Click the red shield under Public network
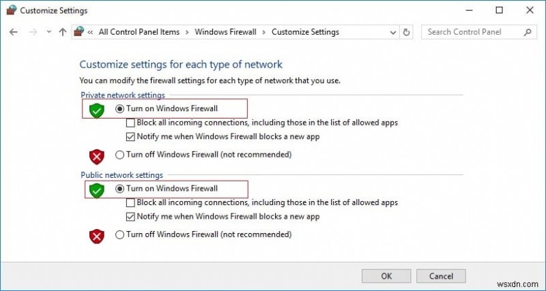Image resolution: width=546 pixels, height=291 pixels. pyautogui.click(x=97, y=236)
